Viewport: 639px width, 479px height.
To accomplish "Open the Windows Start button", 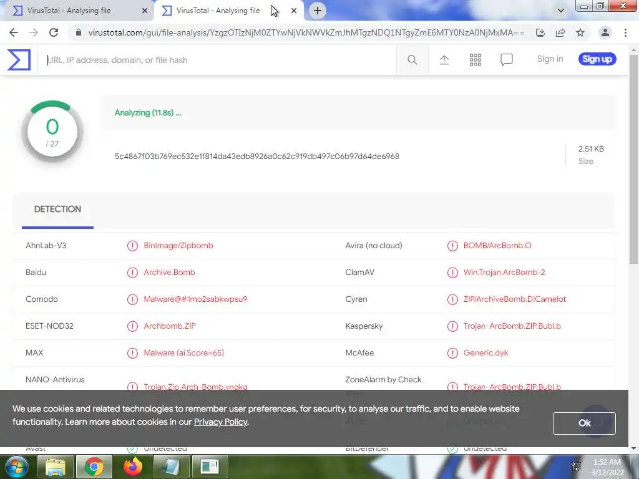I will [16, 467].
